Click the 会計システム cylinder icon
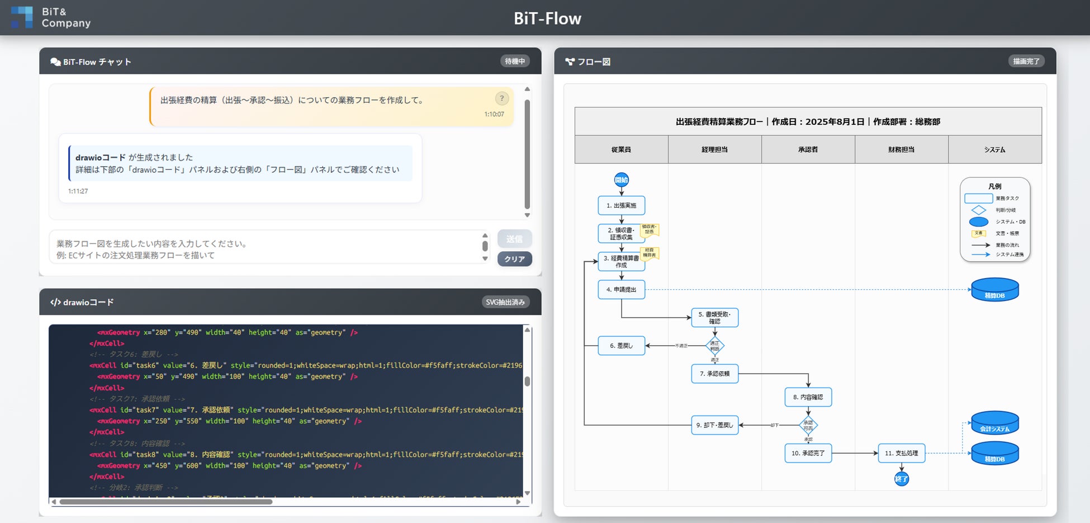Viewport: 1090px width, 523px height. [x=994, y=423]
